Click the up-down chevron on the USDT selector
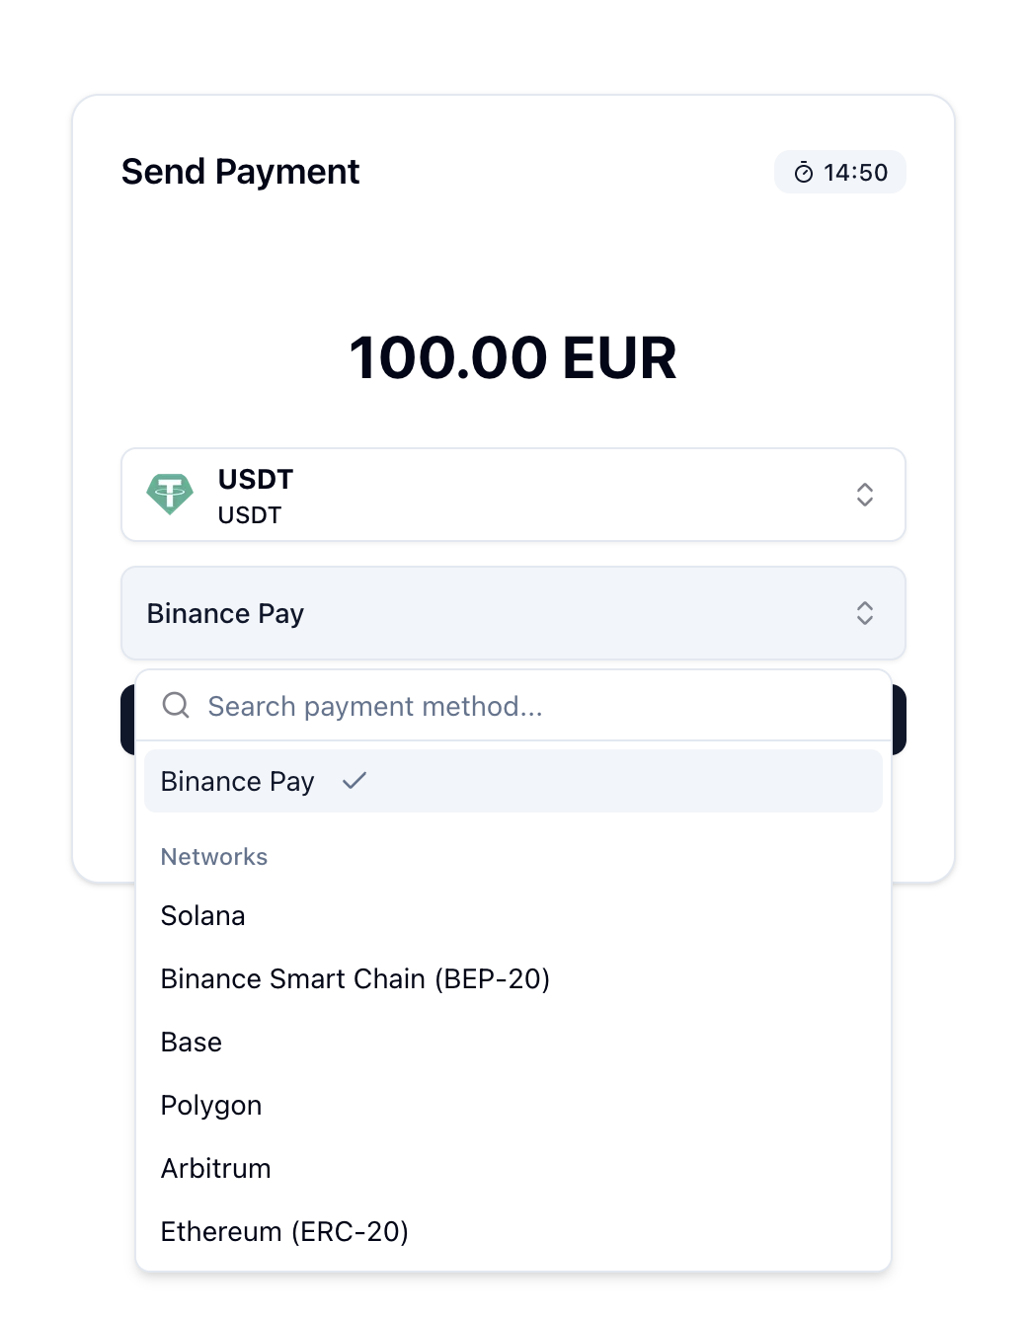The image size is (1025, 1317). (864, 495)
